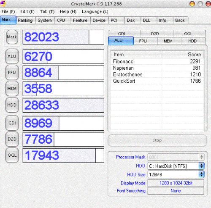Select the D2D results tab
The height and width of the screenshot is (208, 211).
[157, 34]
